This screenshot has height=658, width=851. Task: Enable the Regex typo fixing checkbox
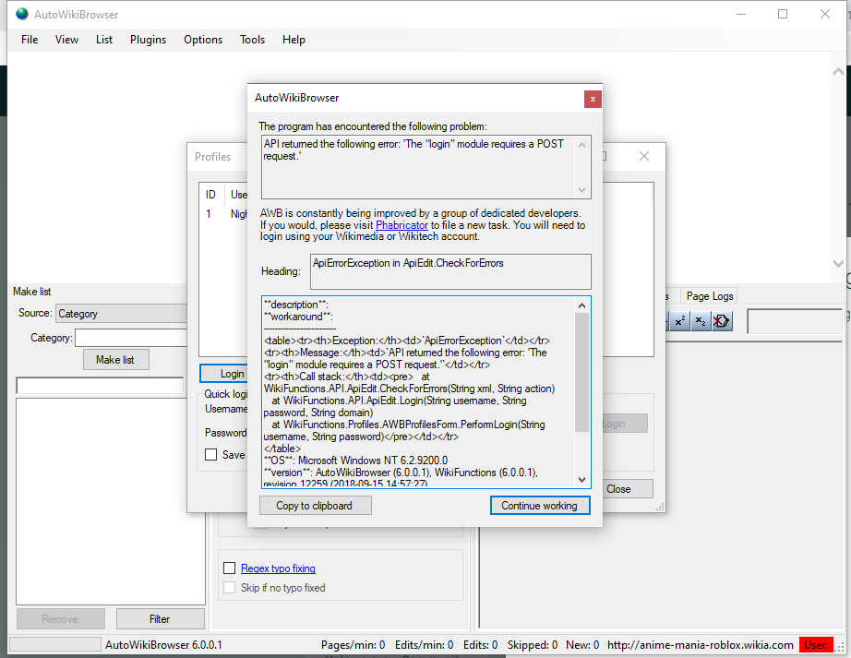(x=230, y=568)
